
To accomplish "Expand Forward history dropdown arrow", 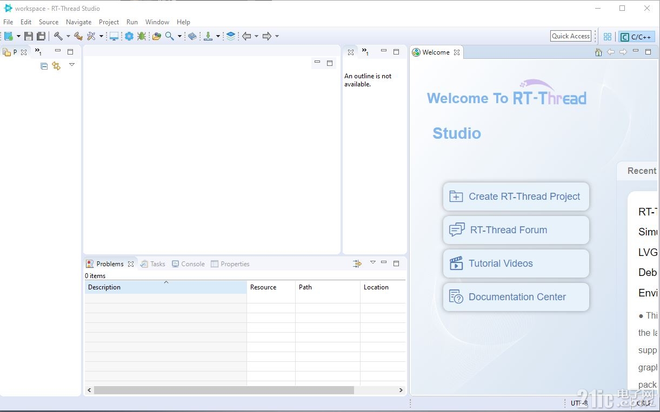I will click(277, 36).
